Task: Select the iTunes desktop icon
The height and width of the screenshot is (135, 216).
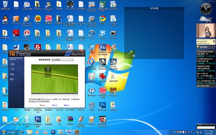Action: [92, 33]
